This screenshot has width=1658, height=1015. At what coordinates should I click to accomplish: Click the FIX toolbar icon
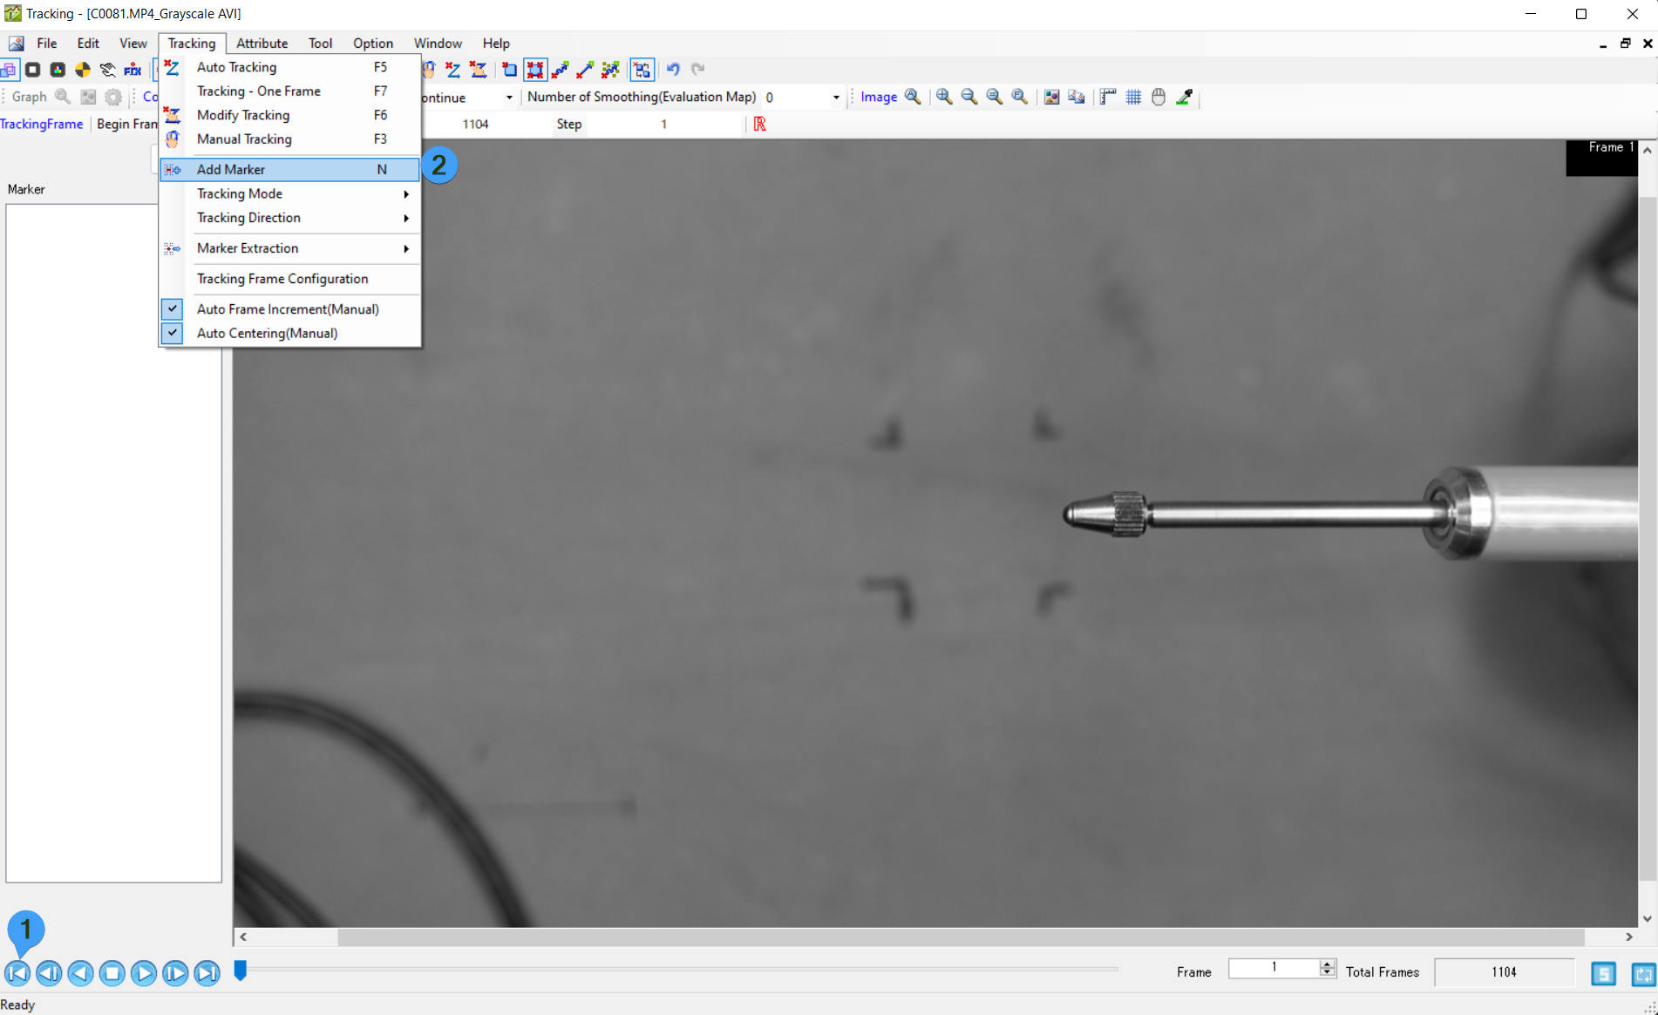pyautogui.click(x=133, y=70)
